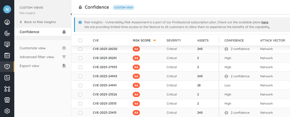290x117 pixels.
Task: Check the box for CVE-2023-24941
Action: (80, 86)
